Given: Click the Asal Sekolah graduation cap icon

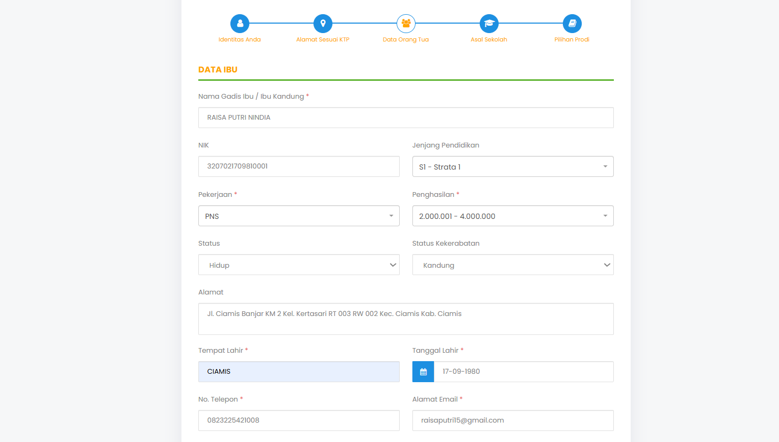Looking at the screenshot, I should [489, 24].
